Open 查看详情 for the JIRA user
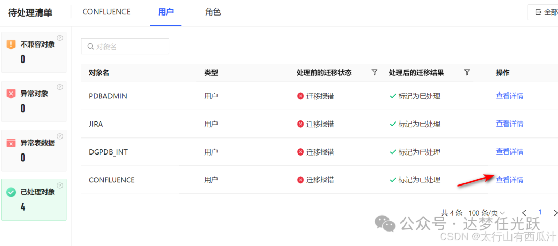This screenshot has height=246, width=558. coord(509,124)
